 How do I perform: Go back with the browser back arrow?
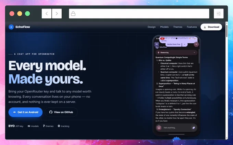point(47,14)
